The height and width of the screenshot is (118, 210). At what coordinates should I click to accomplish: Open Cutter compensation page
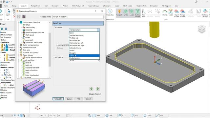(x=31, y=45)
